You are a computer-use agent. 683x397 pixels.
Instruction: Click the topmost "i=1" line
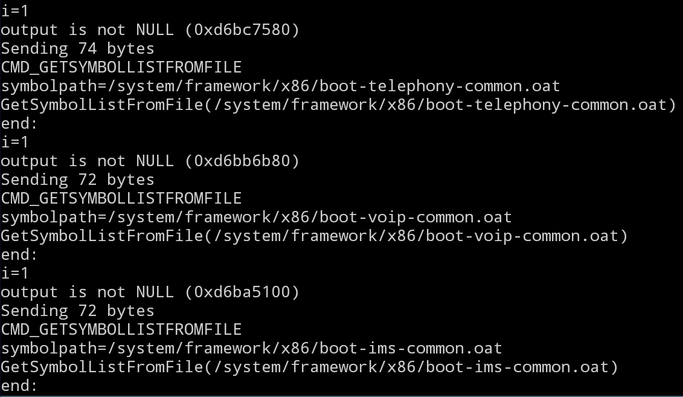point(14,11)
